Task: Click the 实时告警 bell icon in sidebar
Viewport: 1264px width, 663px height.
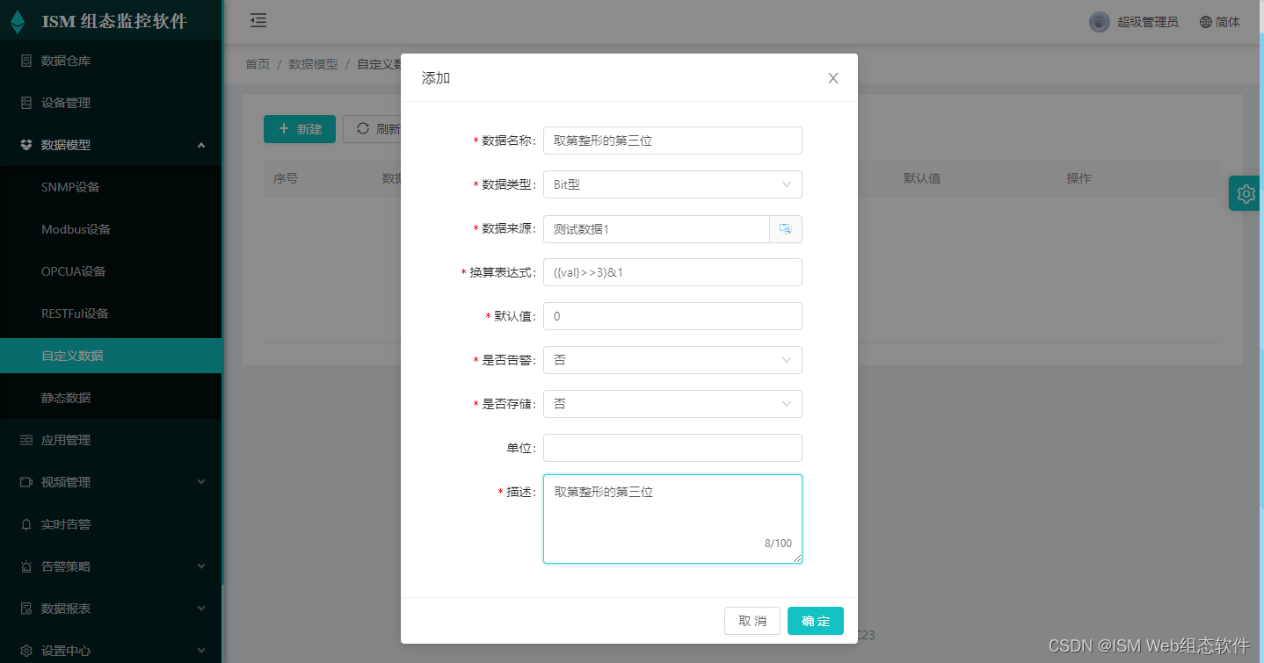Action: point(26,524)
